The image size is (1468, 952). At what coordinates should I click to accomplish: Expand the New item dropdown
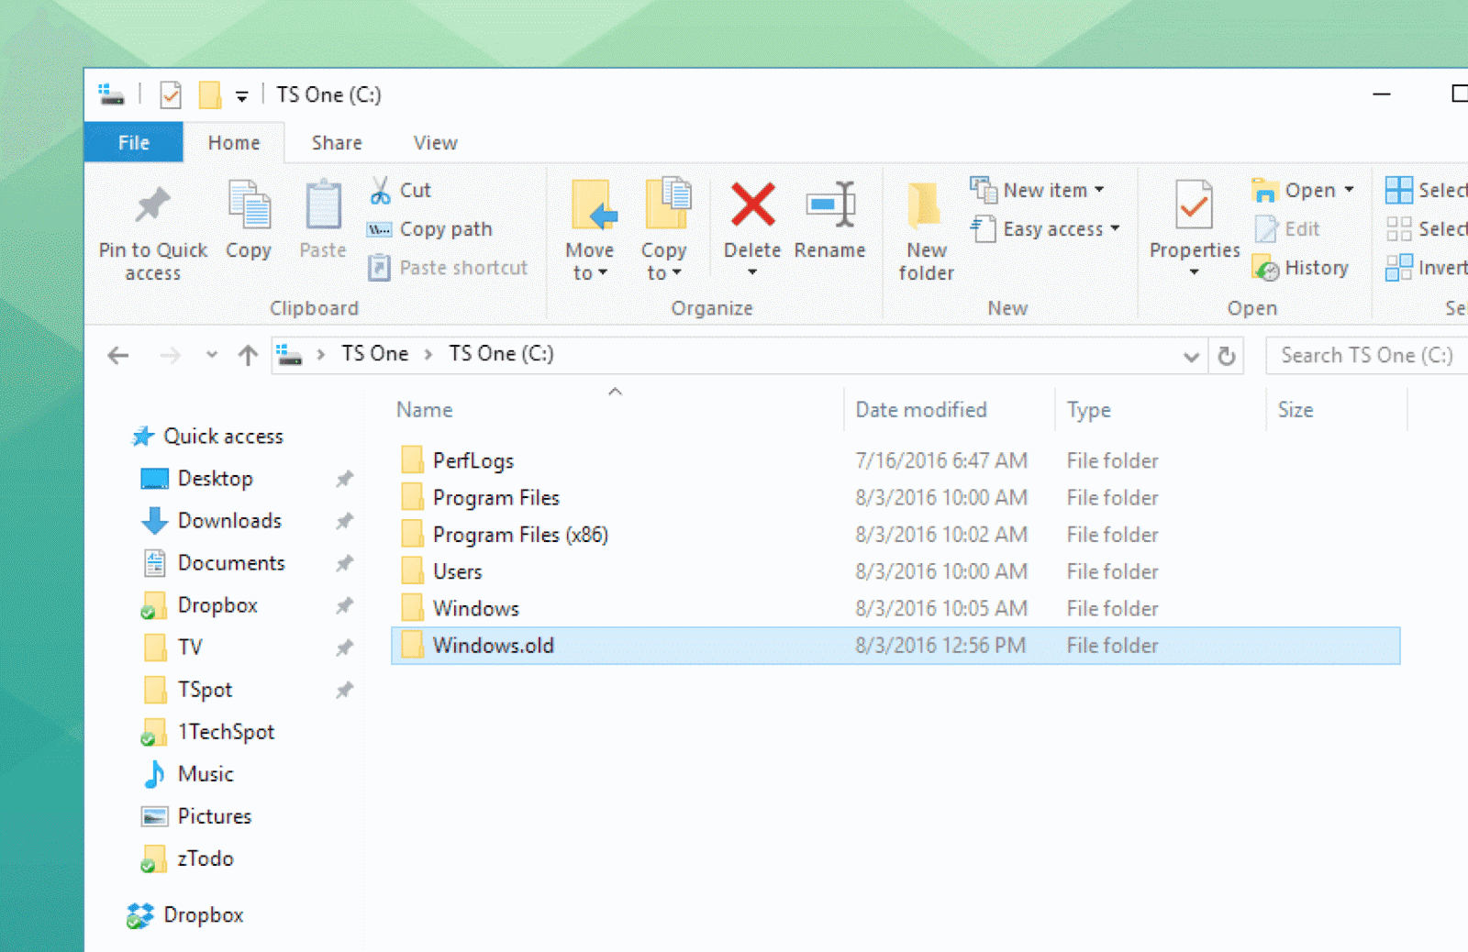(1099, 190)
